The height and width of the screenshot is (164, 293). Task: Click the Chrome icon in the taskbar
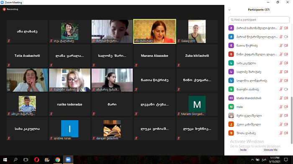click(58, 160)
